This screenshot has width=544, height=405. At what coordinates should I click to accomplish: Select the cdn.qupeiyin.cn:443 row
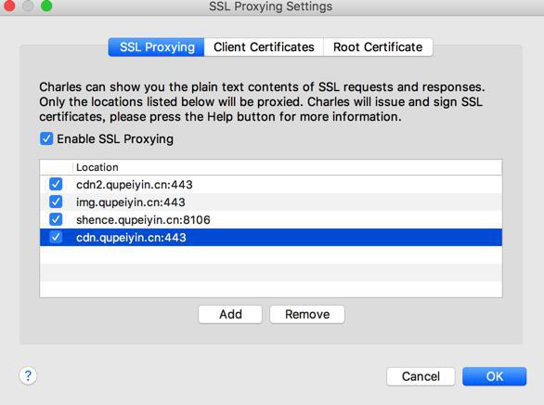click(271, 238)
